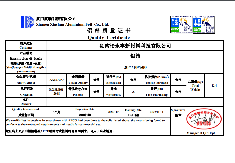Click the Free Unwinding label
The width and height of the screenshot is (235, 163).
tap(157, 95)
